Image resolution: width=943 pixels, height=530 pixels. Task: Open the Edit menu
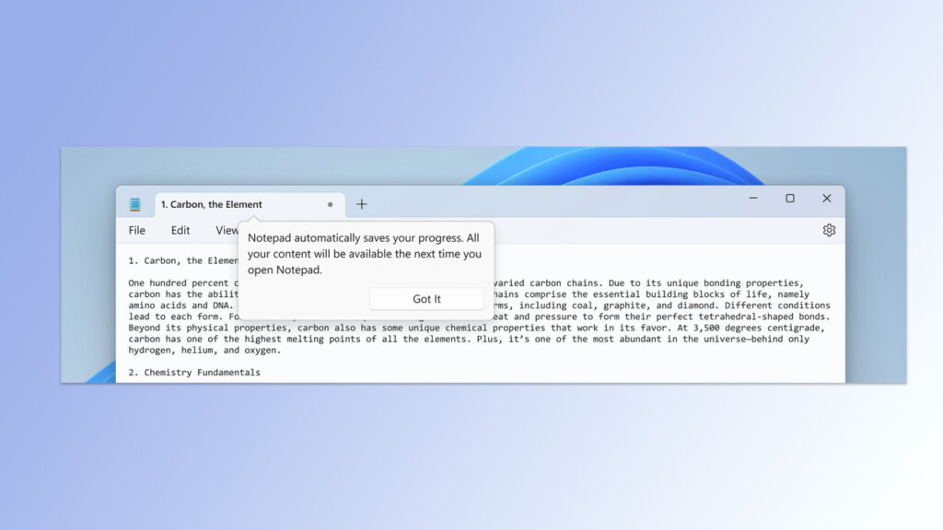[180, 230]
